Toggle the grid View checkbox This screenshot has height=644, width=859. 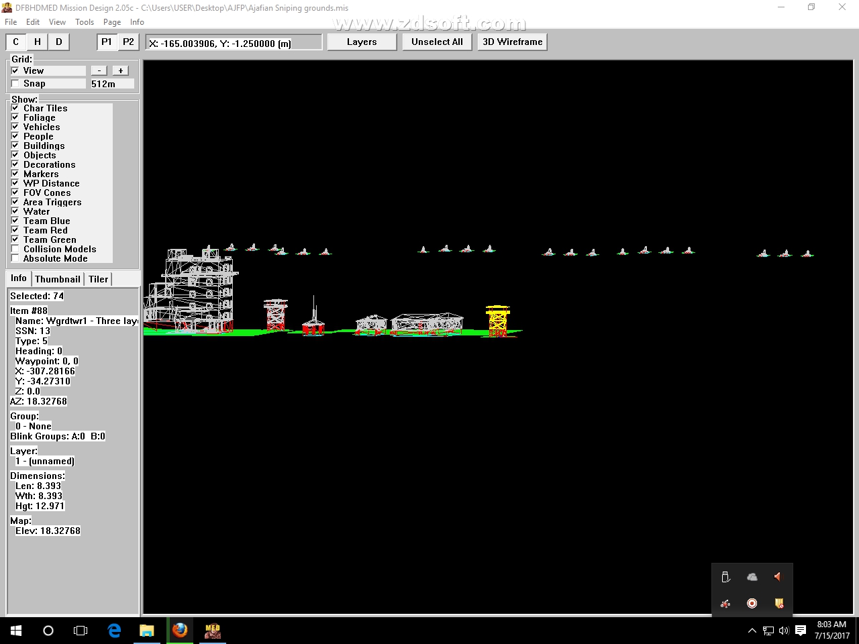(15, 70)
